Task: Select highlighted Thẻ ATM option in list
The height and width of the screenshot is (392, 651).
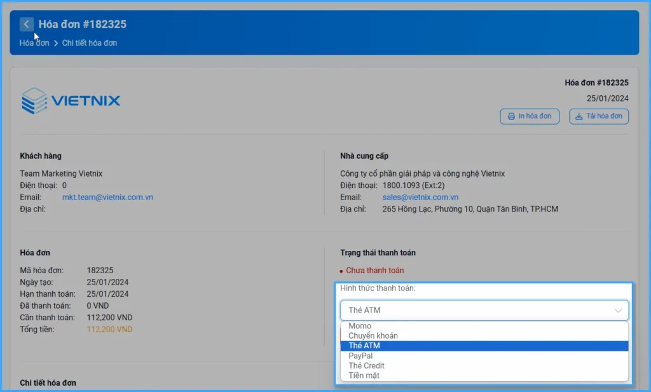Action: tap(364, 346)
